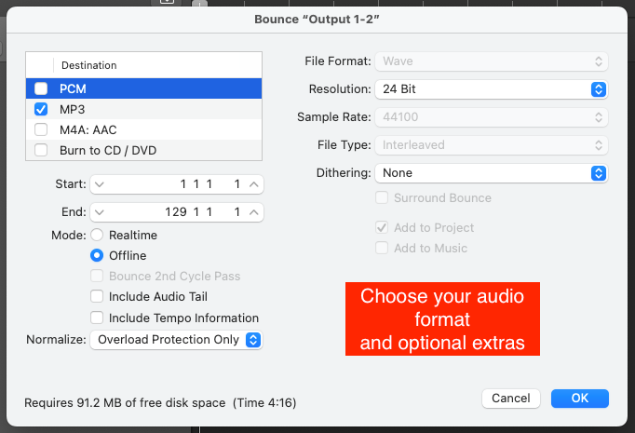Click the End position value field

(177, 212)
